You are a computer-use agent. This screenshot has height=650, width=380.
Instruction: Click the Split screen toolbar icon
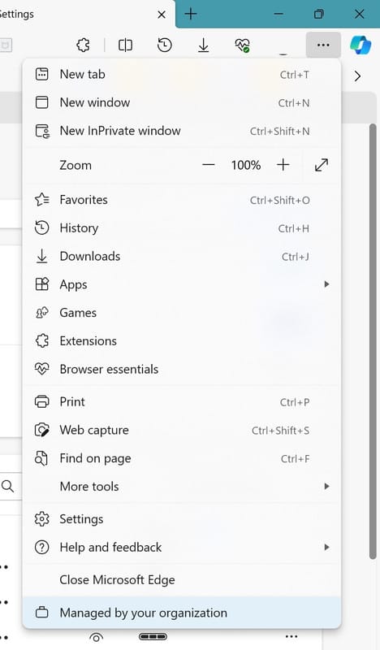click(125, 45)
